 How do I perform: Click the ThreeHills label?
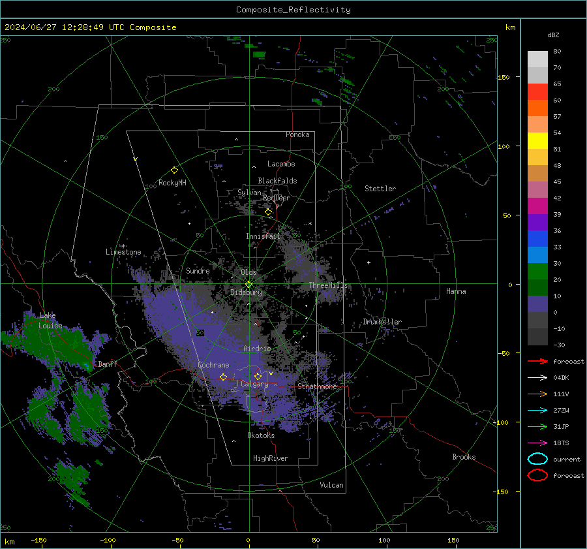(x=328, y=285)
